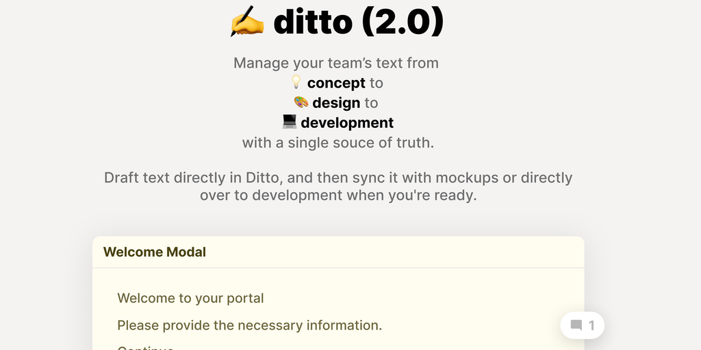Click the partially visible "Continue" text item
This screenshot has height=350, width=701.
tap(145, 347)
